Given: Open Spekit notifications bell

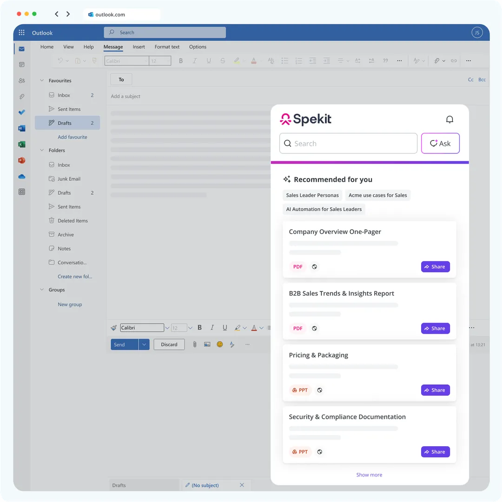Looking at the screenshot, I should click(449, 119).
